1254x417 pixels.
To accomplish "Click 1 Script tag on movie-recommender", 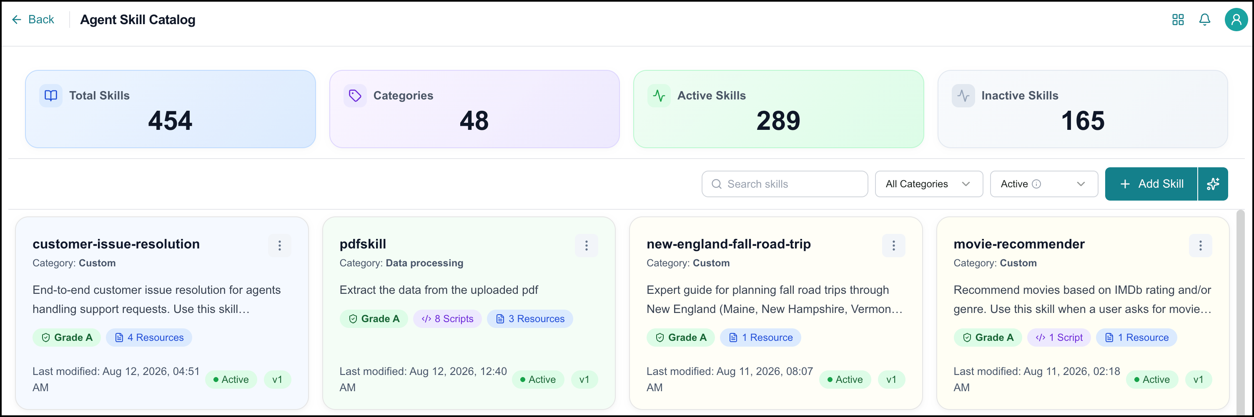I will tap(1059, 337).
